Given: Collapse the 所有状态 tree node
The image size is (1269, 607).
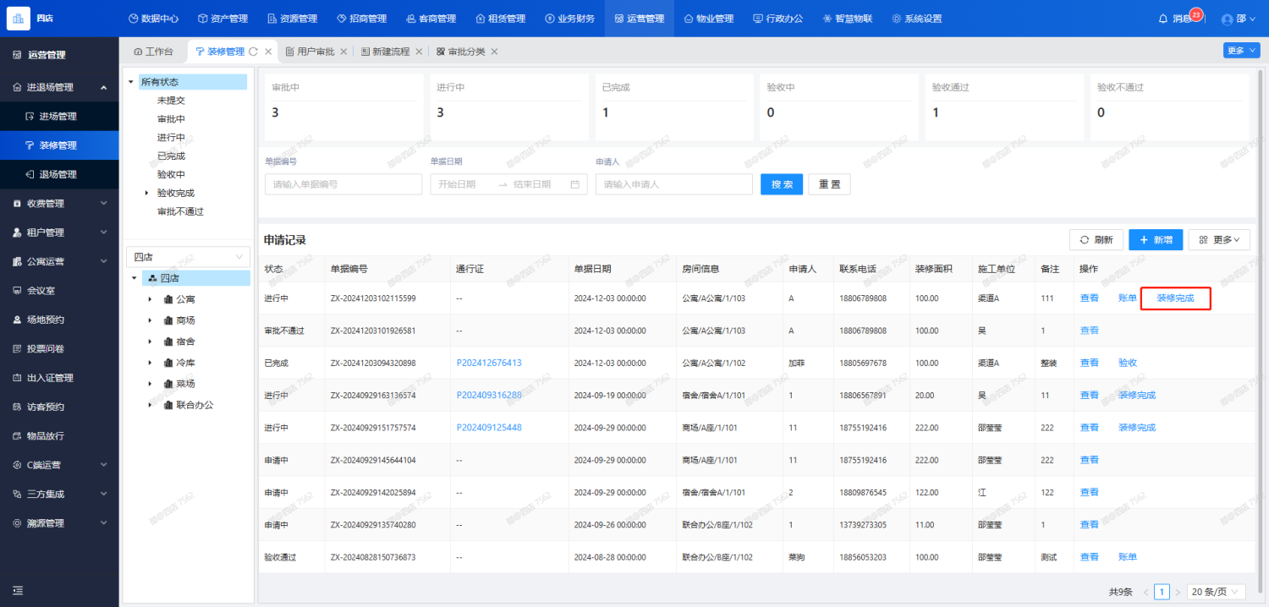Looking at the screenshot, I should click(x=131, y=82).
